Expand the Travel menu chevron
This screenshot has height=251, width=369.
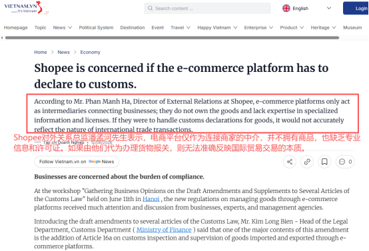[x=188, y=27]
